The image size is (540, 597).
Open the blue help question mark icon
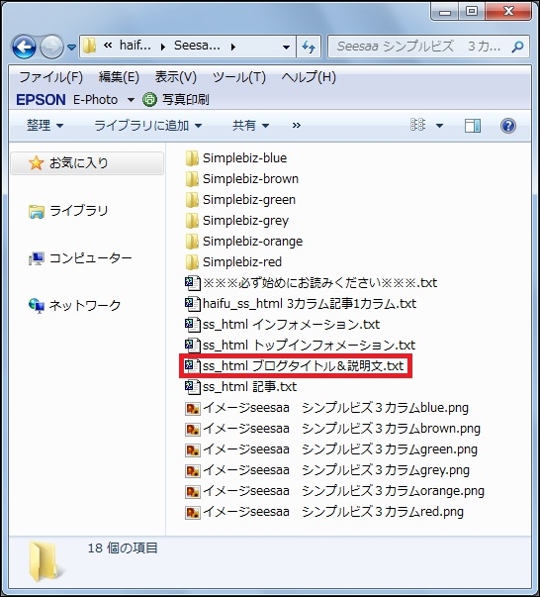click(508, 126)
